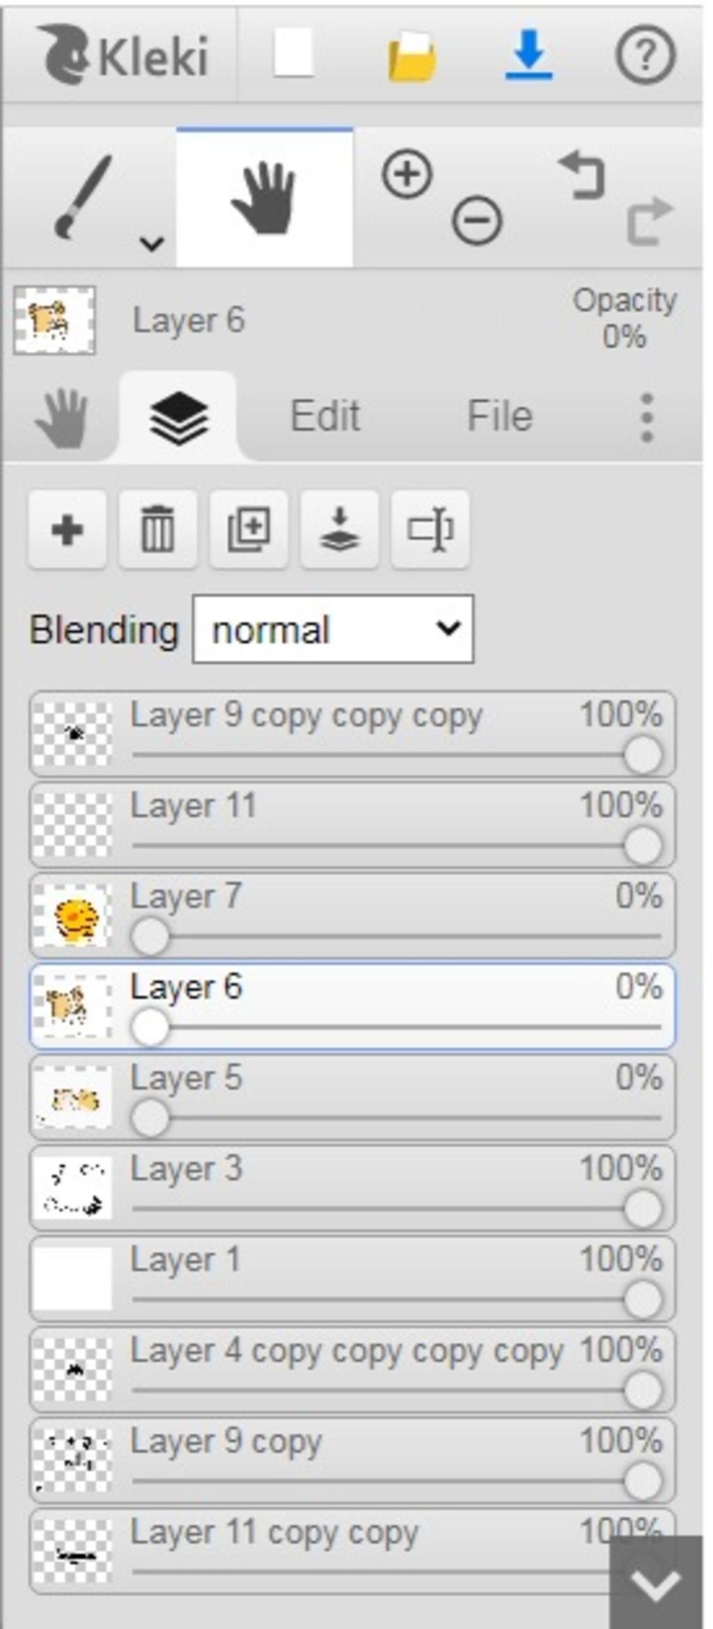Delete layer using trash button
The width and height of the screenshot is (713, 1629).
coord(158,530)
